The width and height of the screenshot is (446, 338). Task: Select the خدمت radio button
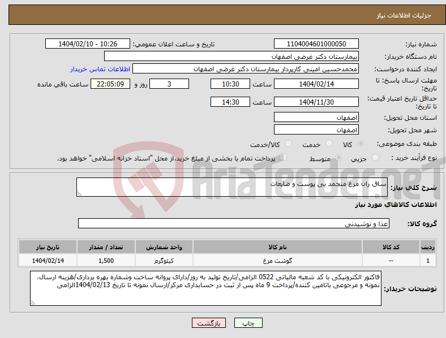click(x=329, y=144)
